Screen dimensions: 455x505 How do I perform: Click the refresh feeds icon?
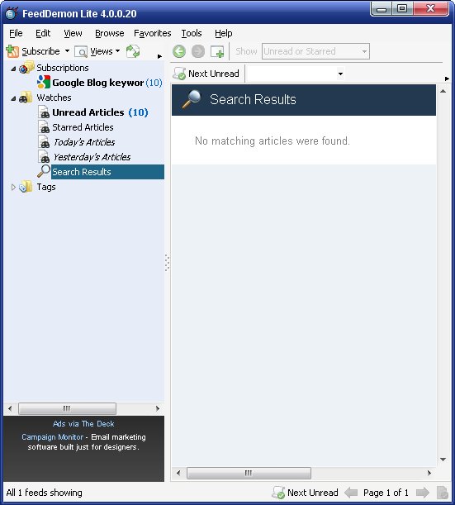point(133,51)
